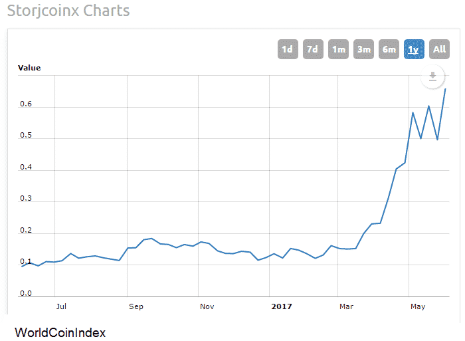Image resolution: width=465 pixels, height=341 pixels.
Task: Click the Mar x-axis label
Action: pyautogui.click(x=346, y=306)
